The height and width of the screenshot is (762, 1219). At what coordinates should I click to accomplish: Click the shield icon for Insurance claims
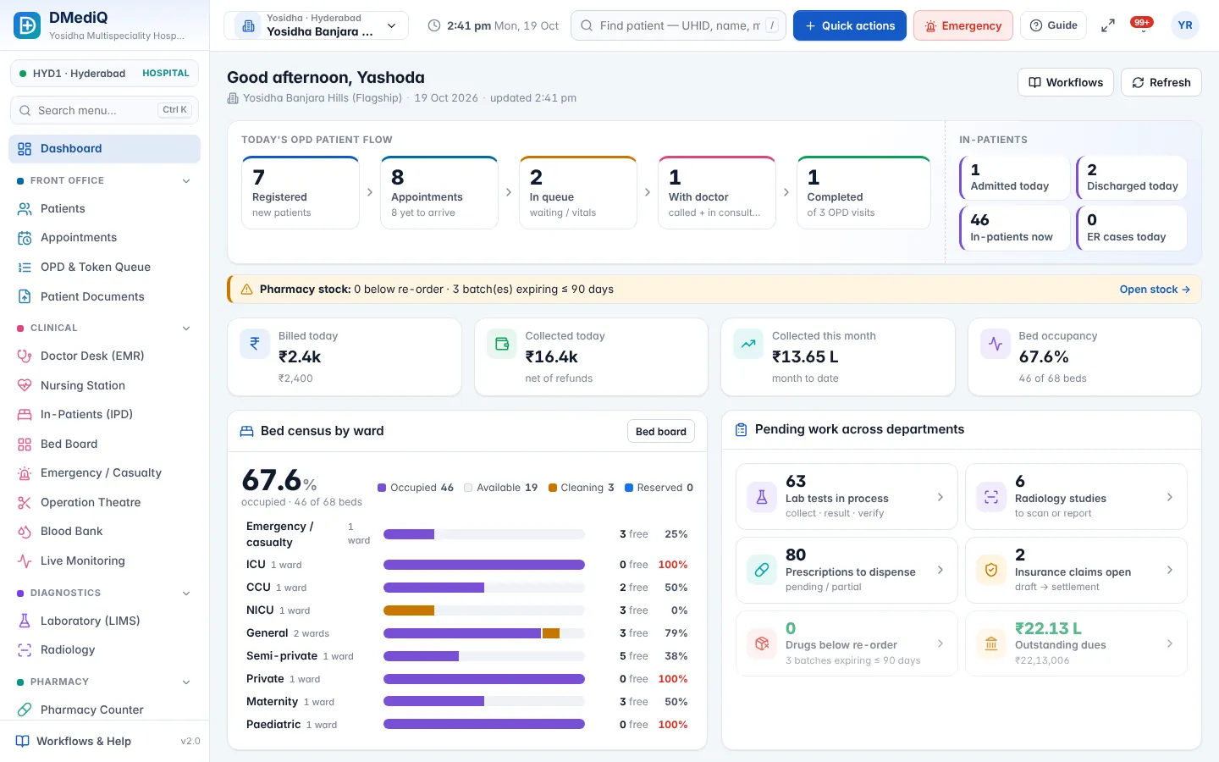(x=991, y=570)
